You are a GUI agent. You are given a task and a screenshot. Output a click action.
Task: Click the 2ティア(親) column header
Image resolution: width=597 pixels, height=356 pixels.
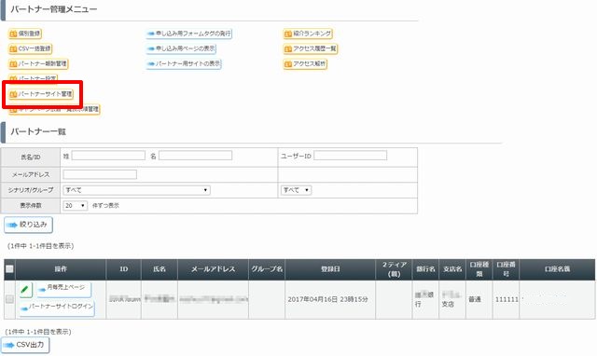[394, 269]
